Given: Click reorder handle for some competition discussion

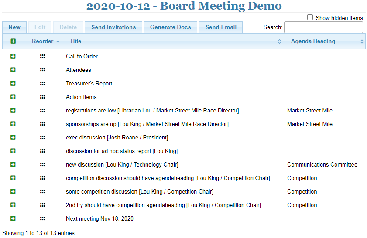Looking at the screenshot, I should [43, 191].
